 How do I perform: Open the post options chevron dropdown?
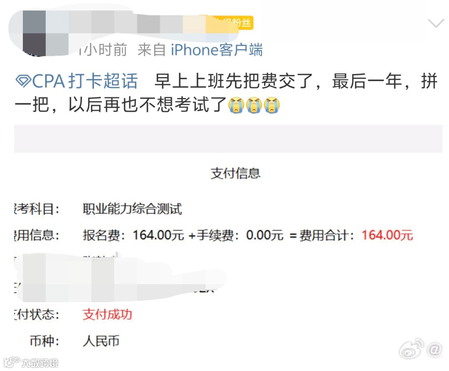click(x=436, y=23)
